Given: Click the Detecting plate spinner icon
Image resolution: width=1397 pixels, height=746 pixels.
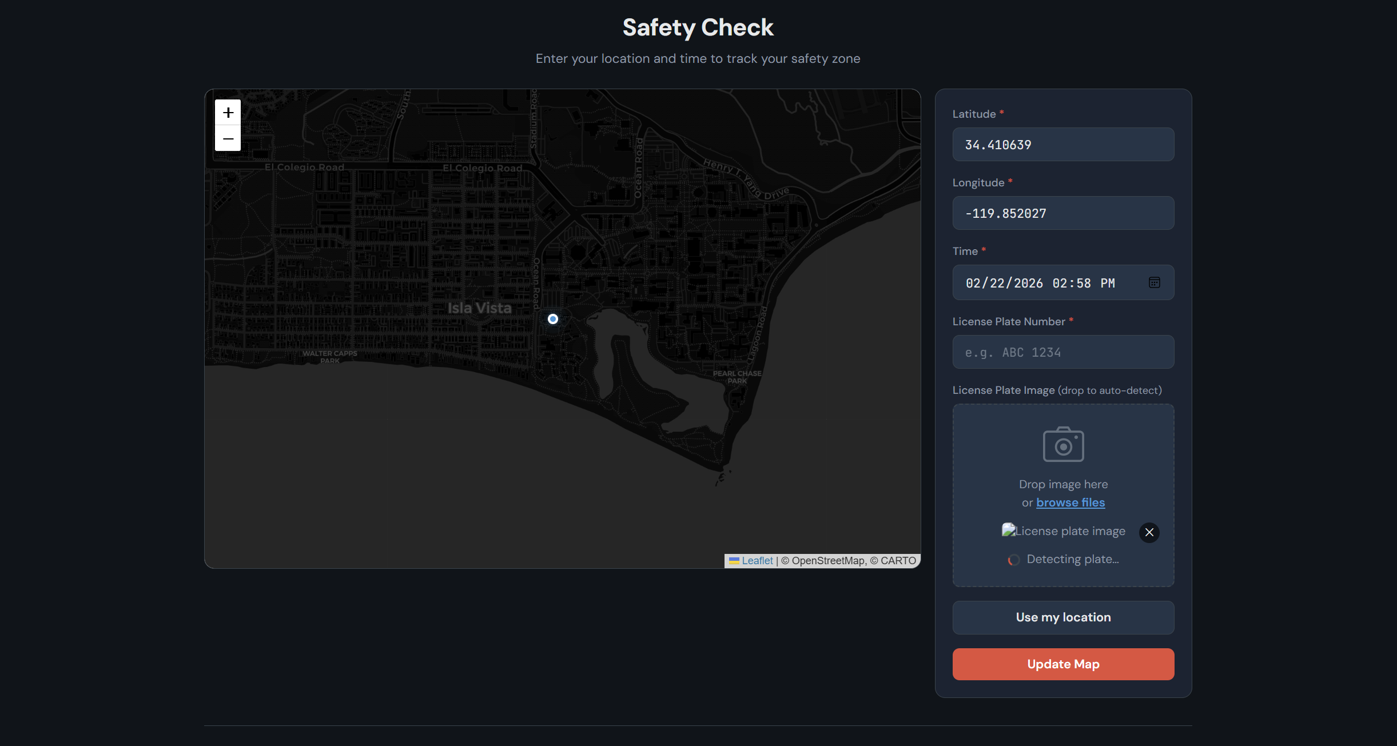Looking at the screenshot, I should [x=1013, y=560].
